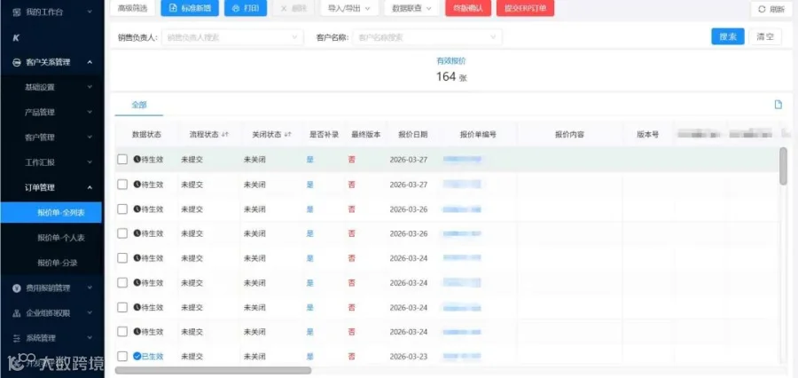Collapse 订单管理 using its chevron

click(90, 187)
